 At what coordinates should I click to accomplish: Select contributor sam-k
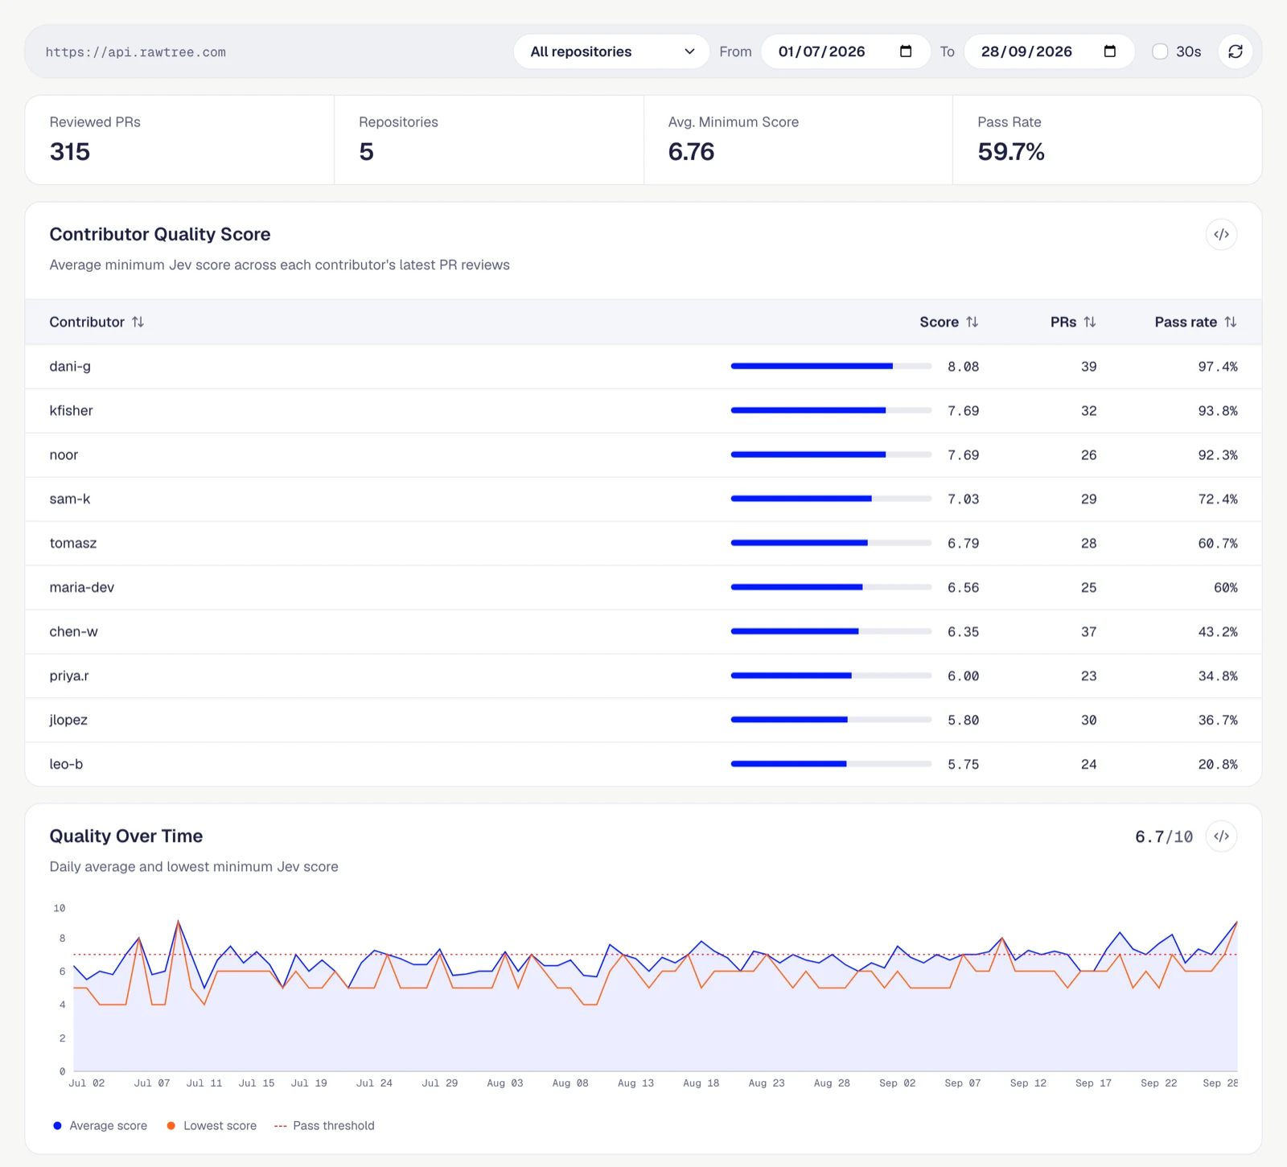coord(70,499)
